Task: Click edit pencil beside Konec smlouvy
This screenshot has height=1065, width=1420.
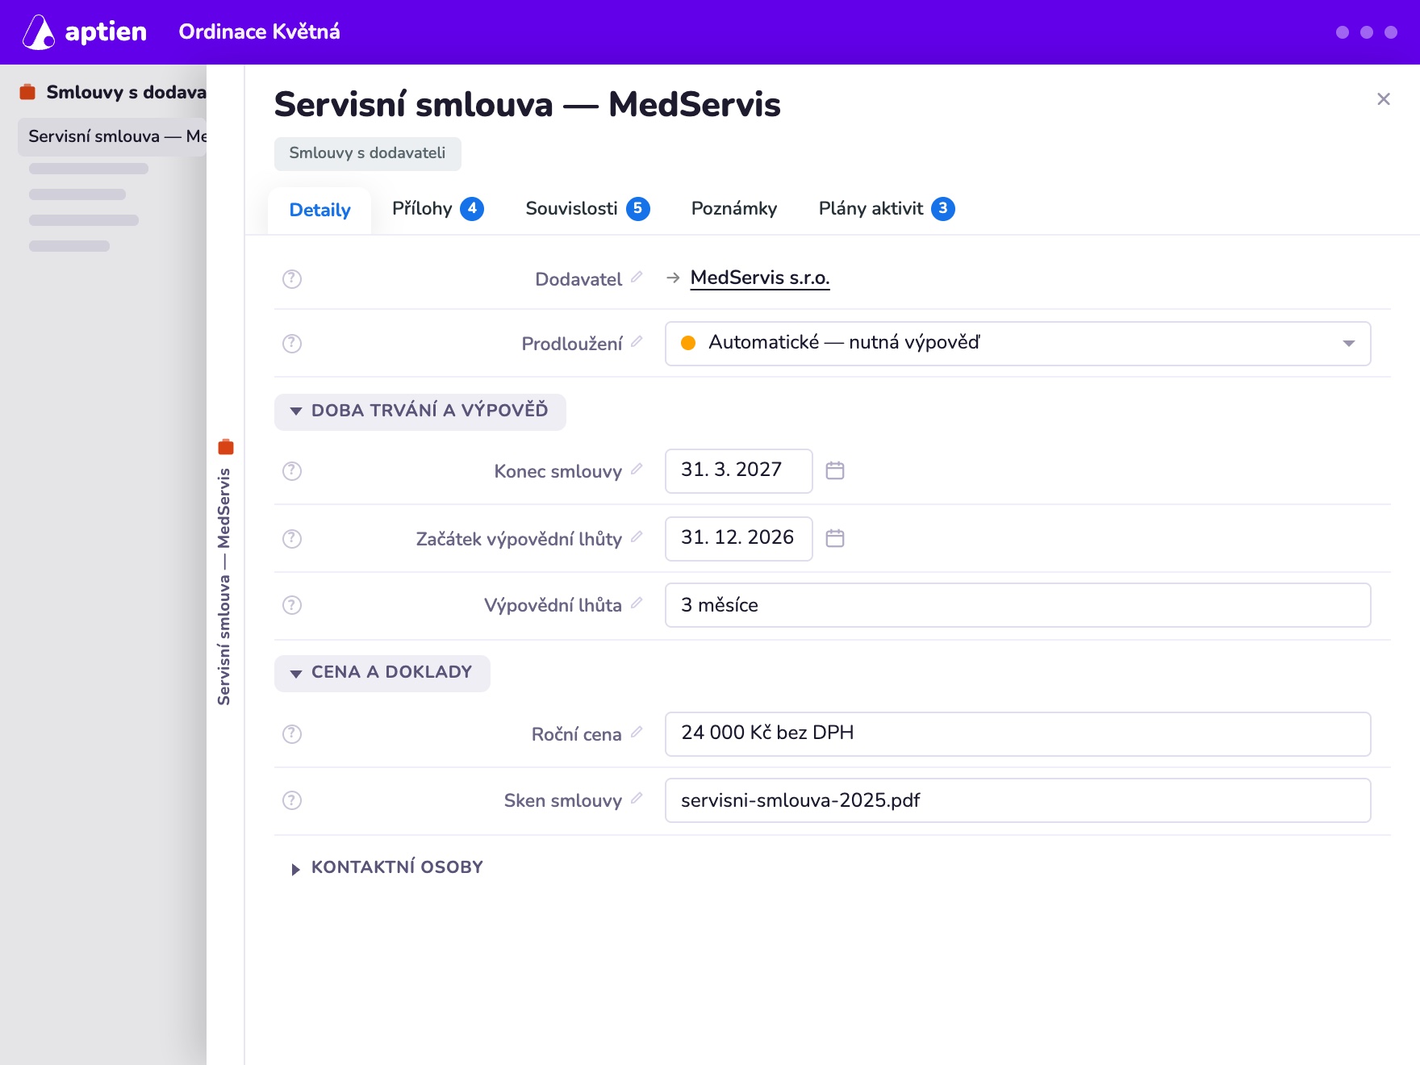Action: pyautogui.click(x=637, y=470)
